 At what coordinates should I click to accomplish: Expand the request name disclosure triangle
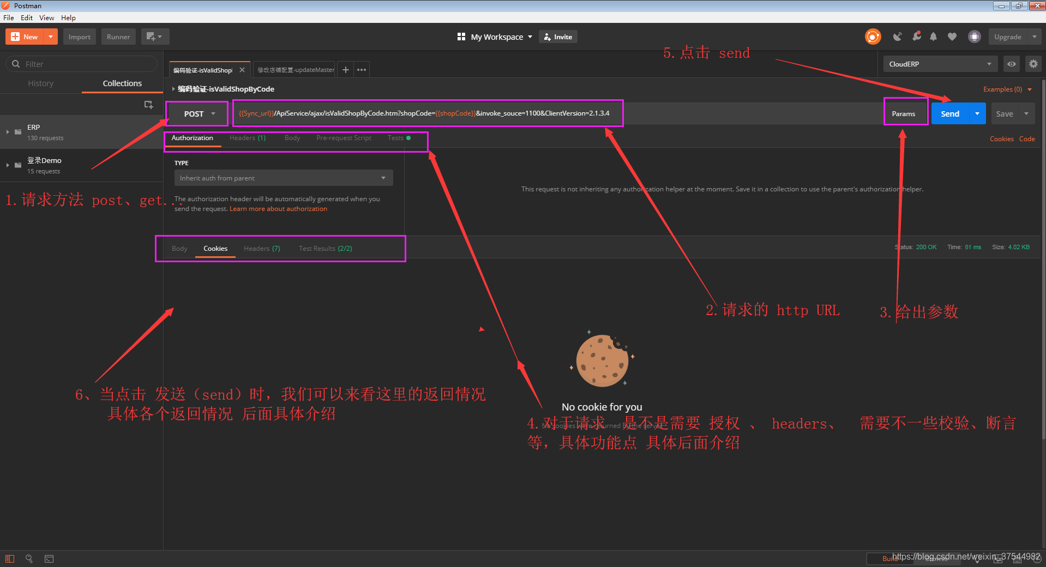[173, 89]
